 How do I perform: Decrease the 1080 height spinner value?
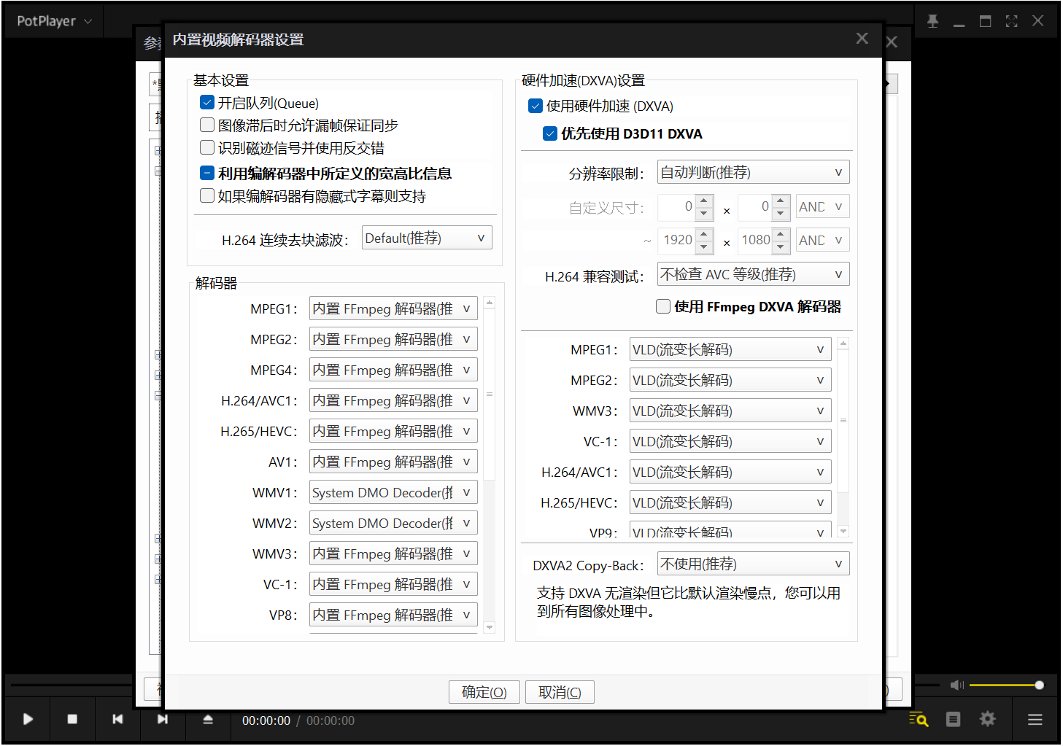pyautogui.click(x=781, y=246)
